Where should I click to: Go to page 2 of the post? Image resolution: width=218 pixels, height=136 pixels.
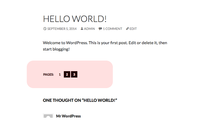(x=67, y=74)
